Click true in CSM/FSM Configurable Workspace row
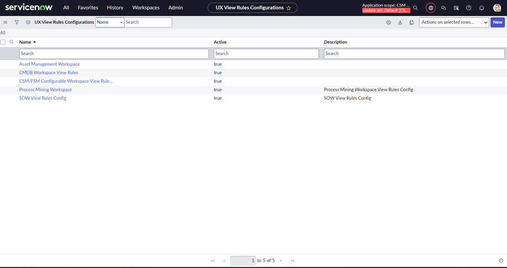Screen dimensions: 507x268 pyautogui.click(x=218, y=81)
